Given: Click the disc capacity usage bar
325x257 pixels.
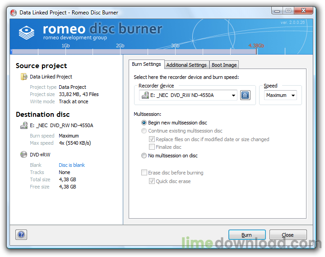Looking at the screenshot, I should point(134,51).
